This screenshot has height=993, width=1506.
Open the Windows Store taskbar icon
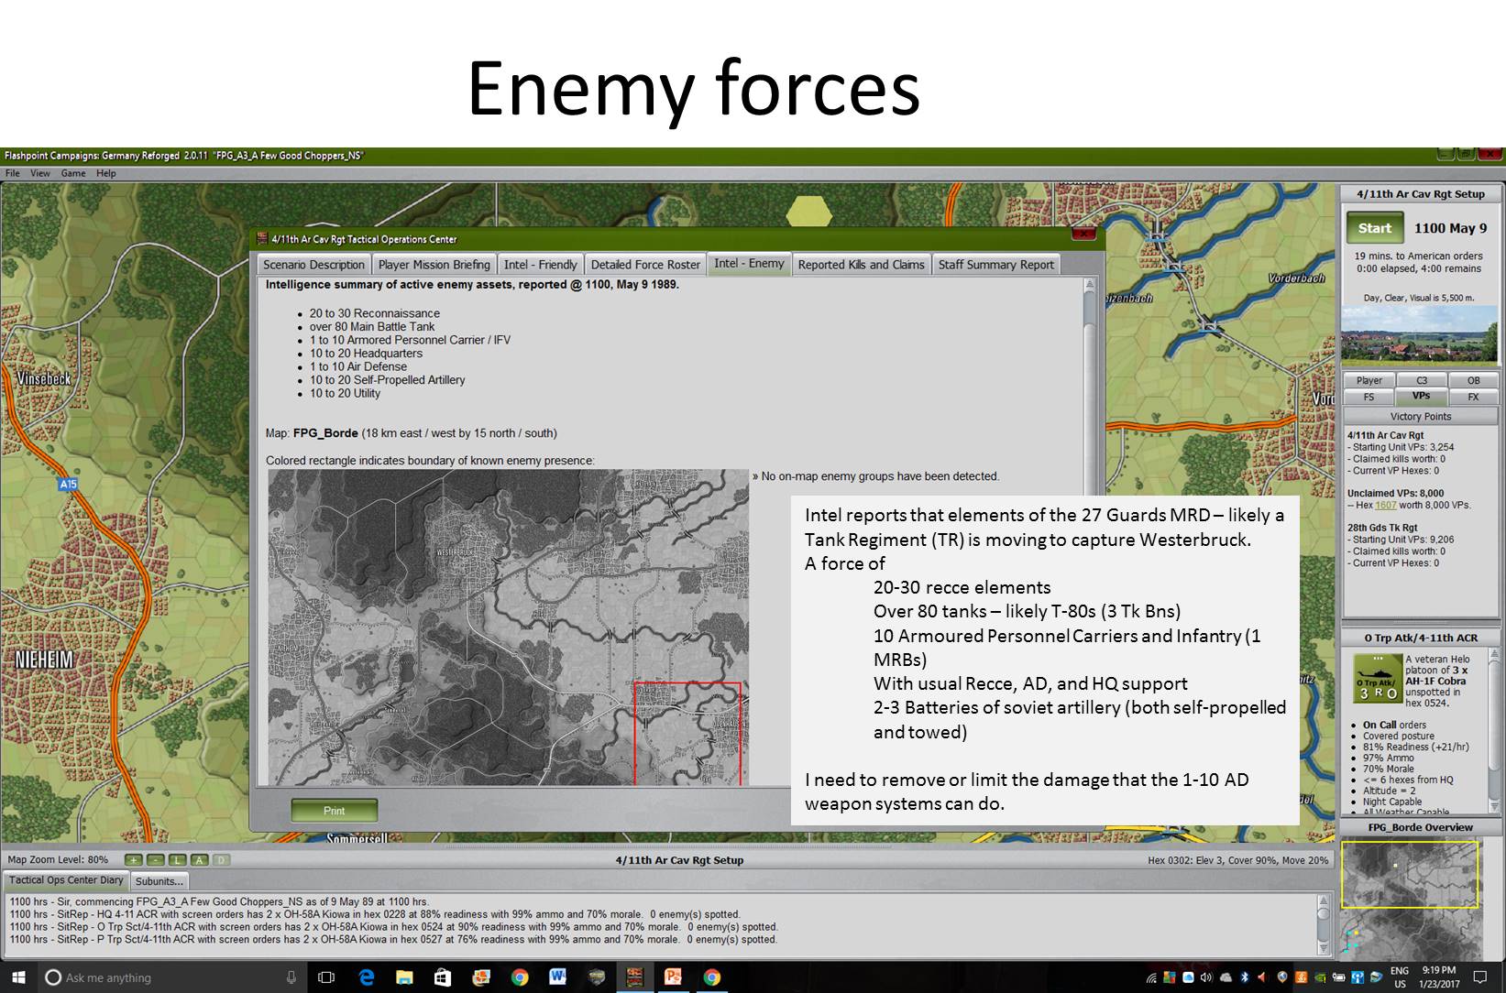coord(442,977)
